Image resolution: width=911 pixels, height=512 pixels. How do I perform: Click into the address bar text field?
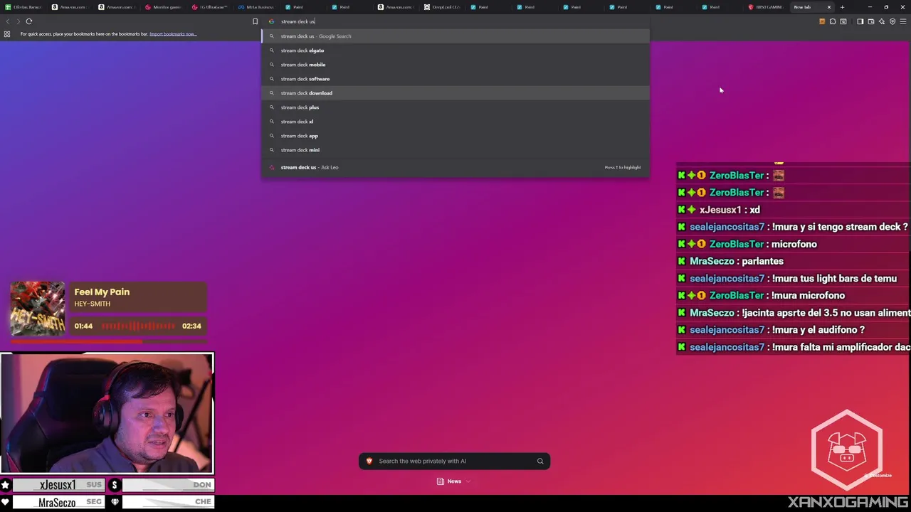click(x=455, y=21)
